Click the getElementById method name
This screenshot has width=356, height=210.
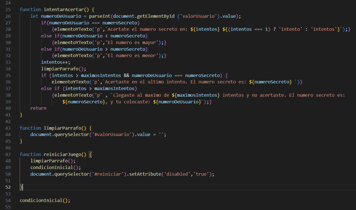156,16
